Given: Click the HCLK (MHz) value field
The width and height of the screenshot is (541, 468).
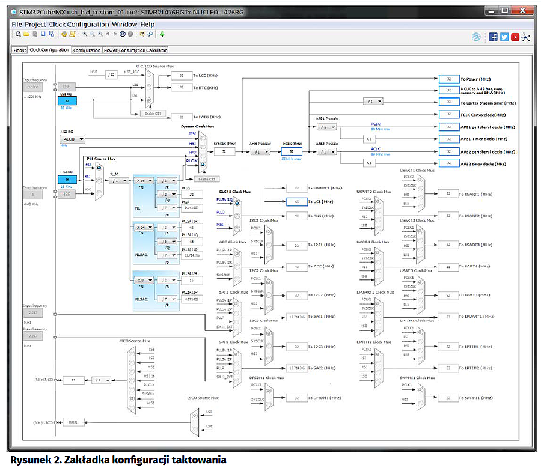Looking at the screenshot, I should [x=291, y=152].
